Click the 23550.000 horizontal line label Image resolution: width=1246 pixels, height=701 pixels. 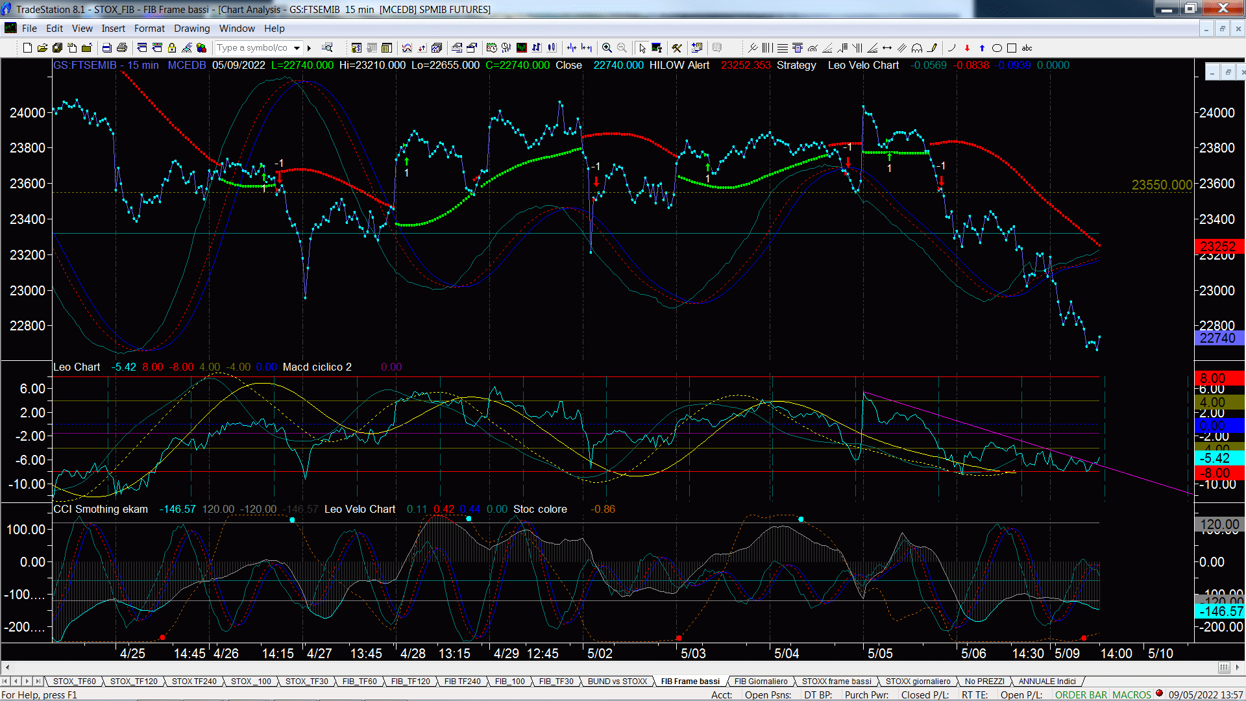(x=1162, y=185)
